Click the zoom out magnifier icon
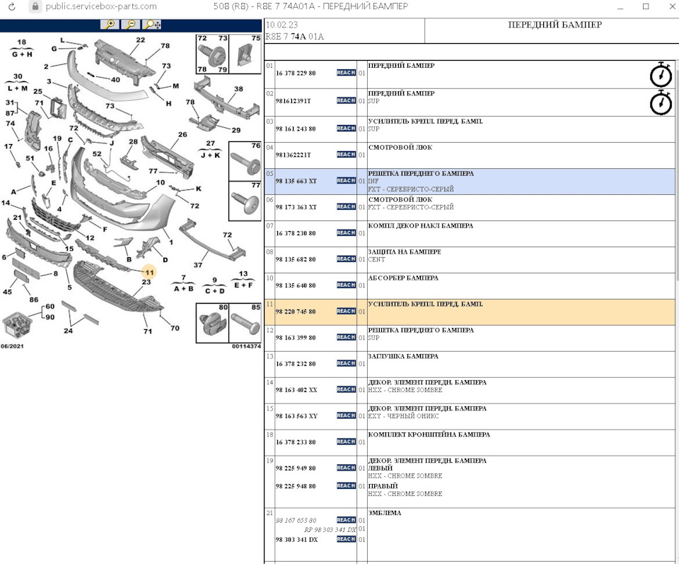 click(131, 24)
